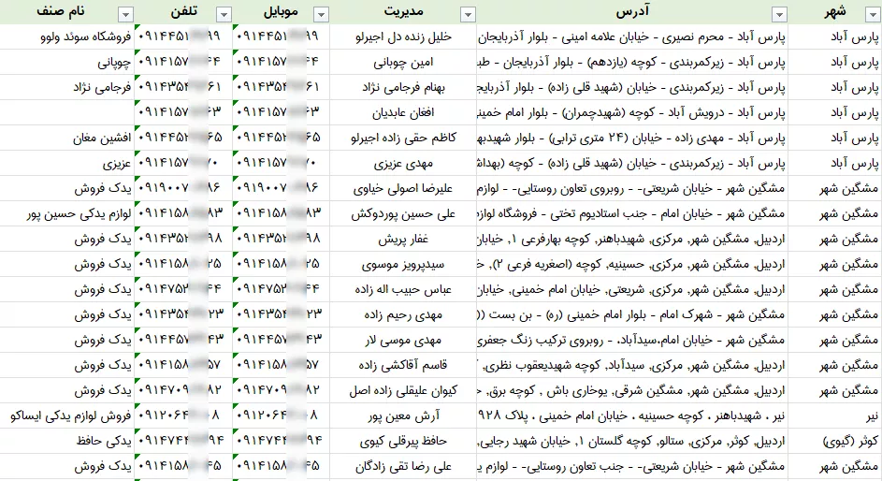882x481 pixels.
Task: Select address starting پارس آباد - محرم نصیری
Action: click(x=632, y=36)
